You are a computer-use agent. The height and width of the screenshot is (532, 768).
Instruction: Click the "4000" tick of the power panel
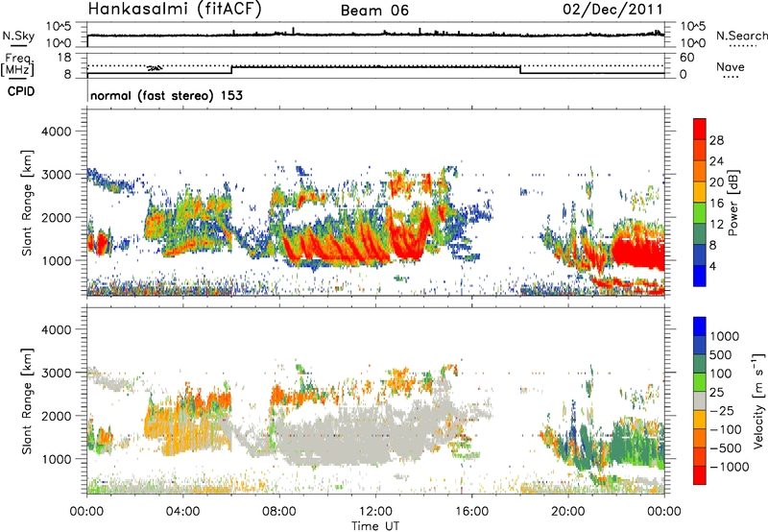[57, 132]
